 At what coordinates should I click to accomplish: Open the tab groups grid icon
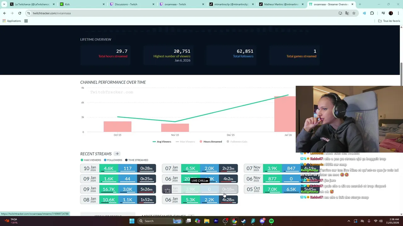click(x=26, y=21)
